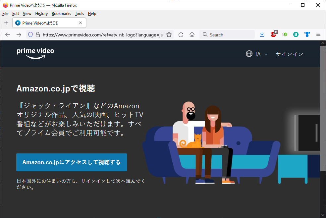
Task: Bookmark this page with the star icon
Action: pos(169,35)
